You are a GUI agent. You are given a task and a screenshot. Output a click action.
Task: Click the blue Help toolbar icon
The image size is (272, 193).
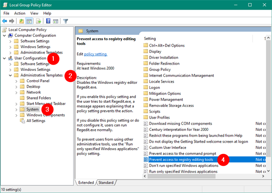coord(49,21)
